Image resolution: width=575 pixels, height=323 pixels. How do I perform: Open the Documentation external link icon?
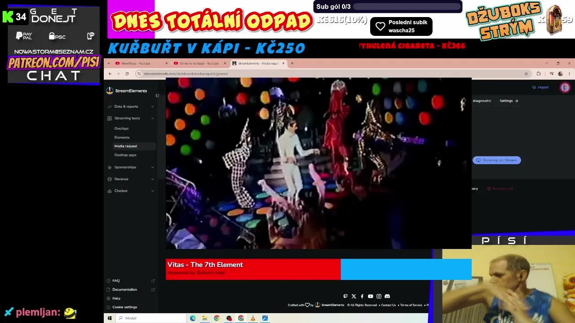153,290
